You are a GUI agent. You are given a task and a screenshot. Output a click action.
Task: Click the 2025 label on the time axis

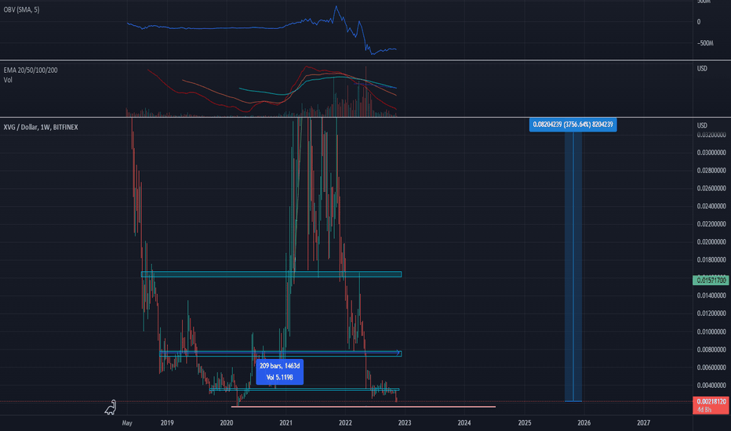pyautogui.click(x=525, y=423)
